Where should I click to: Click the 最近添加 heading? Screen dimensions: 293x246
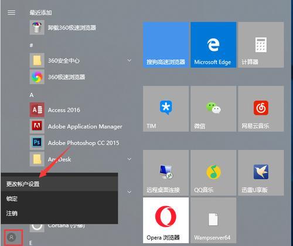click(x=40, y=13)
